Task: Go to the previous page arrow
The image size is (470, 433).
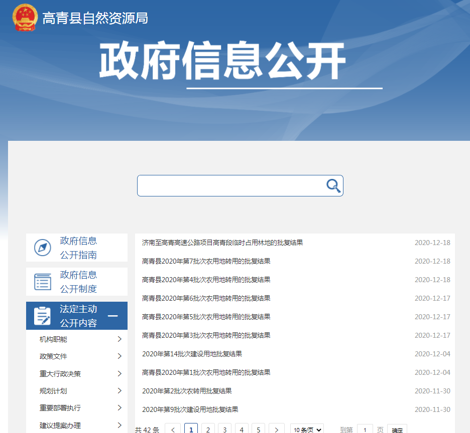Action: pyautogui.click(x=173, y=429)
